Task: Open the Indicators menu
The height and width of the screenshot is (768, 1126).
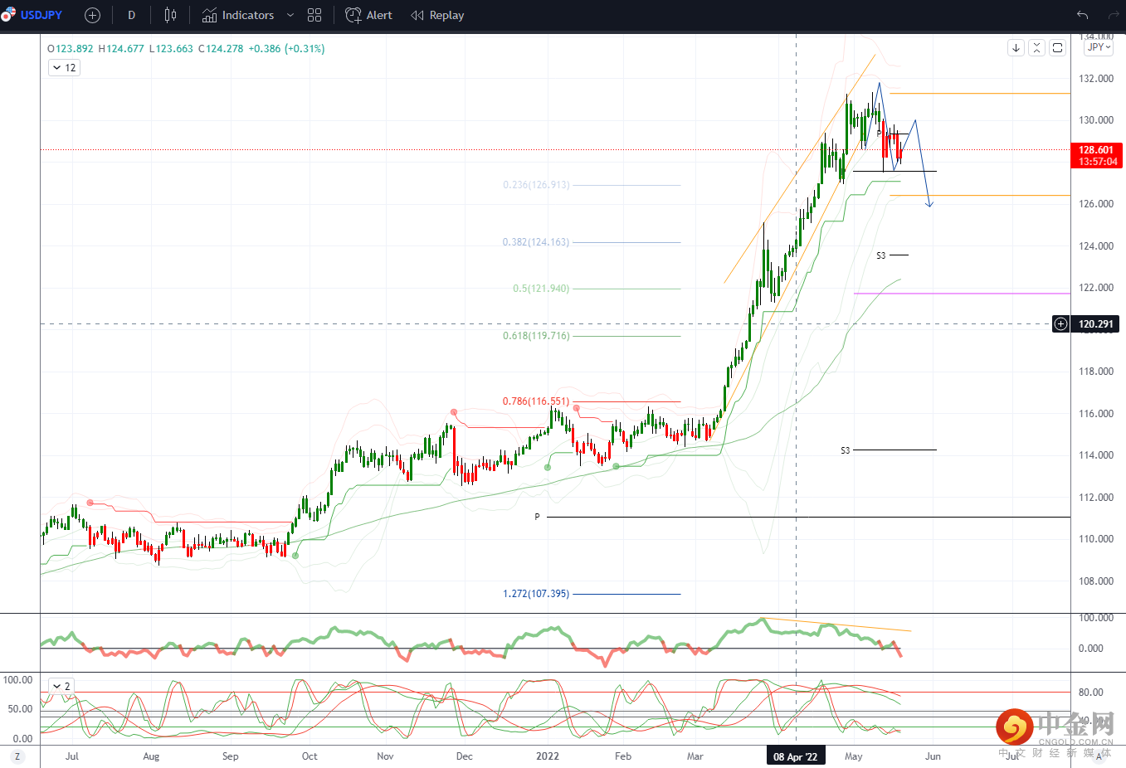Action: pos(238,15)
